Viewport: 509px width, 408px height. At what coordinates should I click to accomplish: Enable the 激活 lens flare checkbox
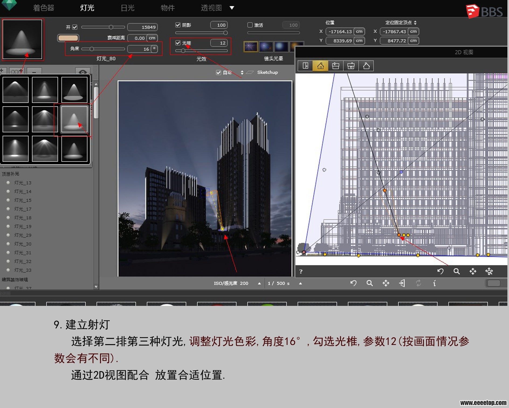[x=250, y=25]
